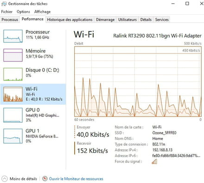The height and width of the screenshot is (183, 204).
Task: Click Ouvrir le Moniteur de ressources link
Action: pos(76,179)
